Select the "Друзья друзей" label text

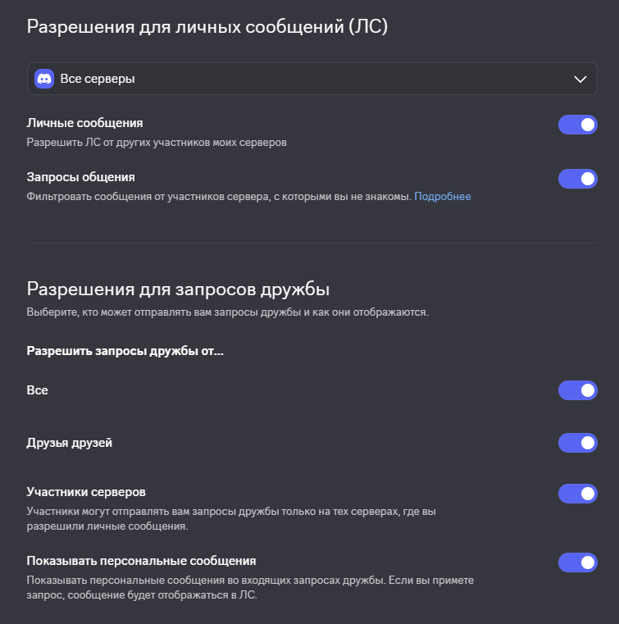coord(69,443)
